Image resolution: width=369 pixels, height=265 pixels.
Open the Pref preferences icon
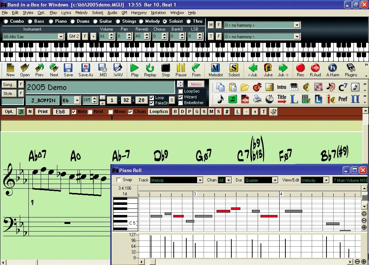point(343,99)
